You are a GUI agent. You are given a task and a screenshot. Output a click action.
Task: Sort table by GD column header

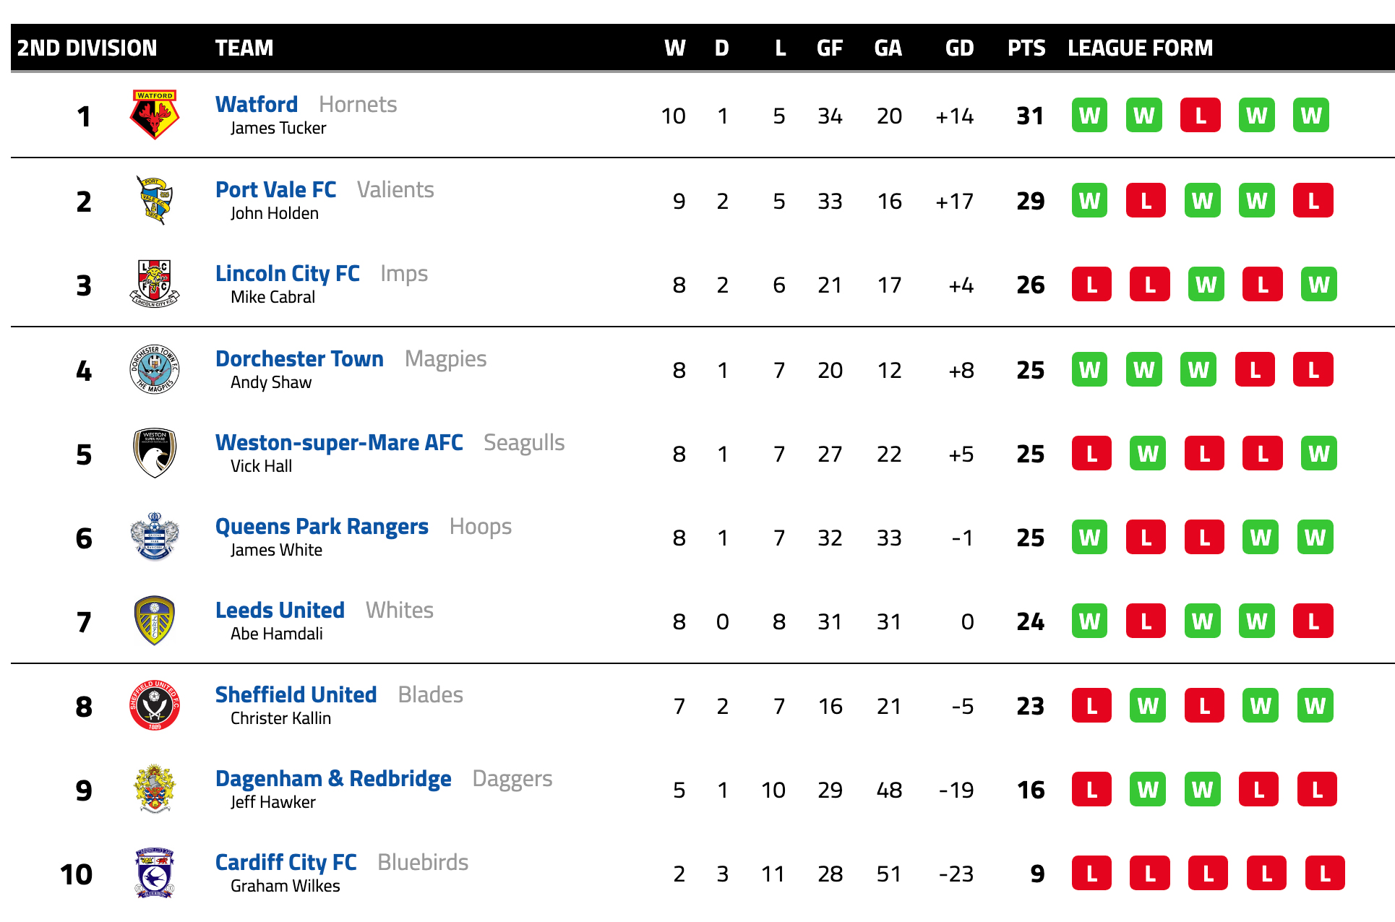[x=959, y=48]
